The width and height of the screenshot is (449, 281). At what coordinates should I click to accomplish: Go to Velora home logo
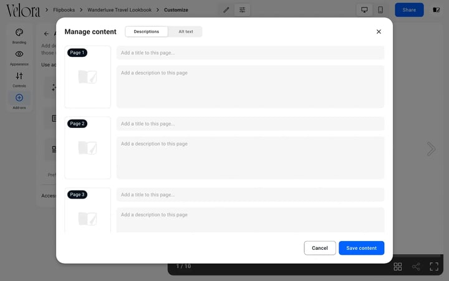[23, 11]
